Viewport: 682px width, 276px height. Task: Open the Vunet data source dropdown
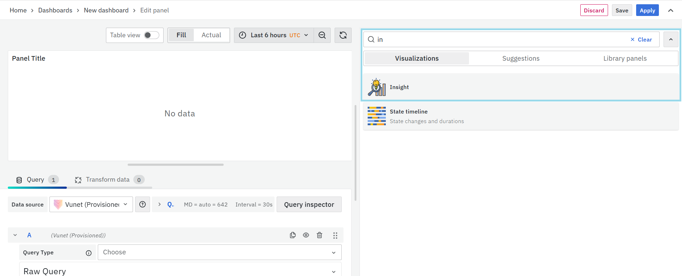[91, 204]
